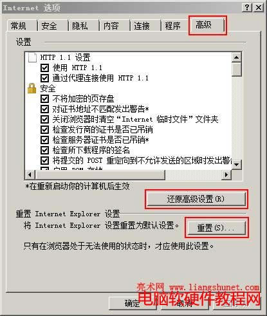Click the horizontal scrollbar thumb under settings list
The image size is (267, 316).
point(100,174)
